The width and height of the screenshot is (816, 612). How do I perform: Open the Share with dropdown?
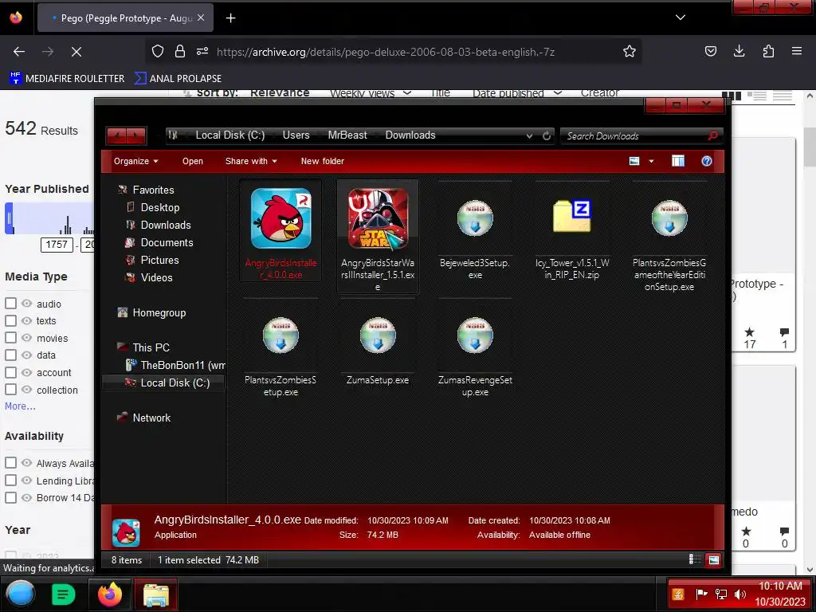tap(251, 161)
